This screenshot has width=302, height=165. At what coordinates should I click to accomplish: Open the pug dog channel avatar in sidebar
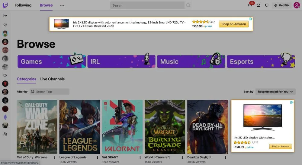pos(5,126)
